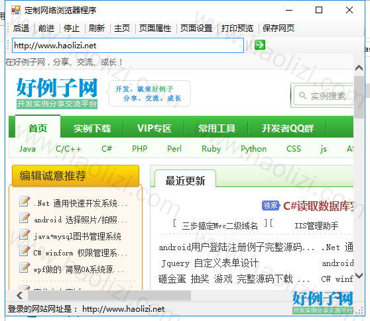This screenshot has height=321, width=370.
Task: Open the VIP专区 navigation tab
Action: tap(154, 128)
